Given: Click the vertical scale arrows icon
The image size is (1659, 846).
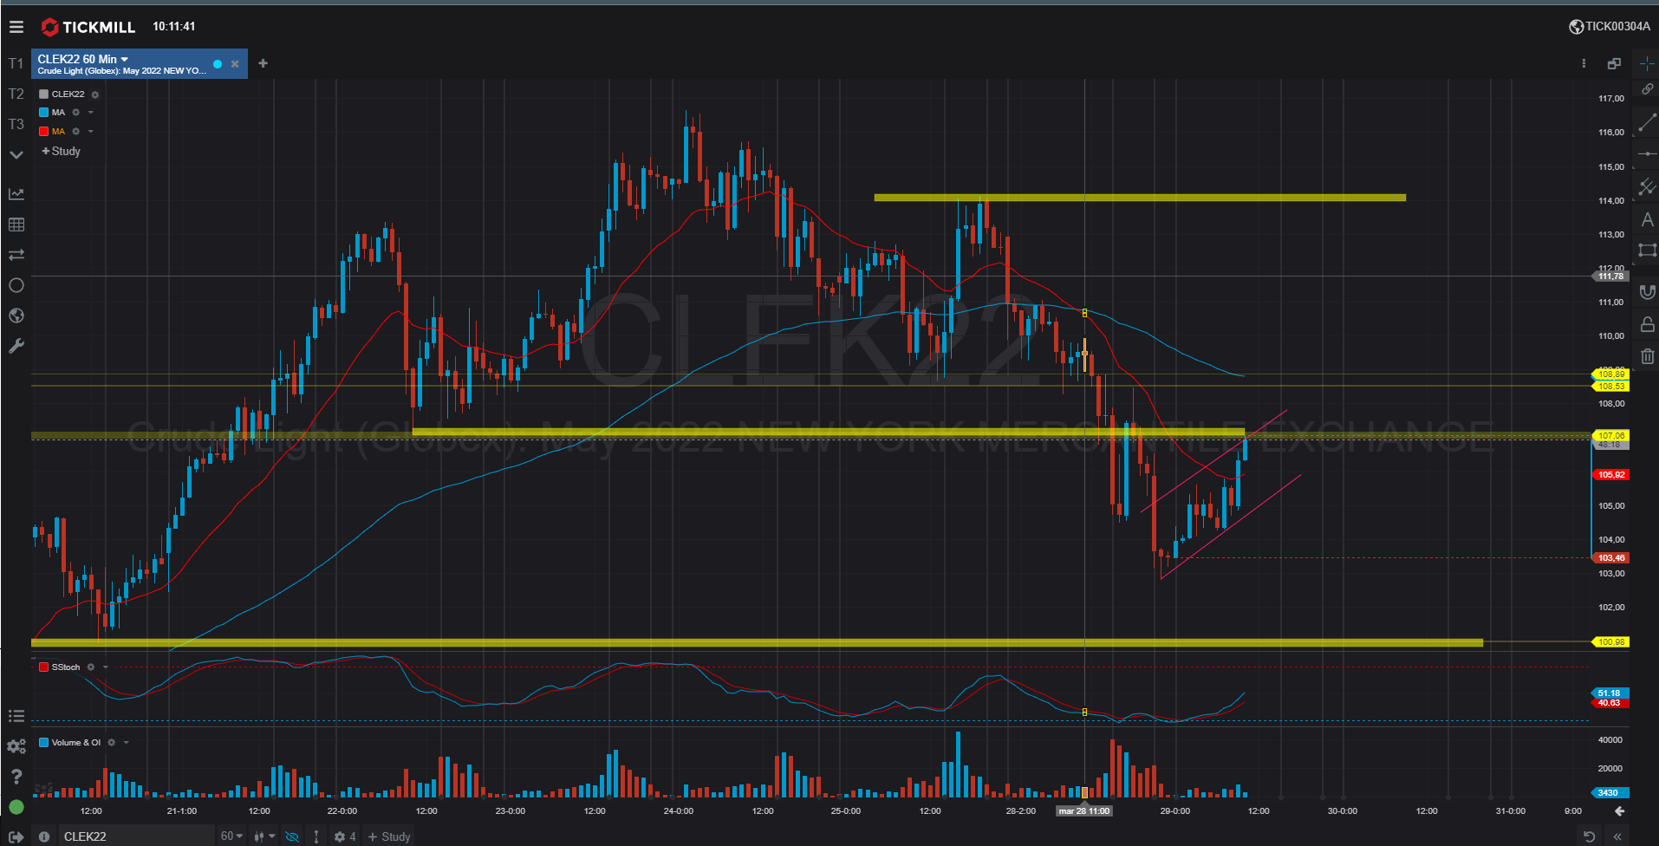Looking at the screenshot, I should (x=316, y=836).
